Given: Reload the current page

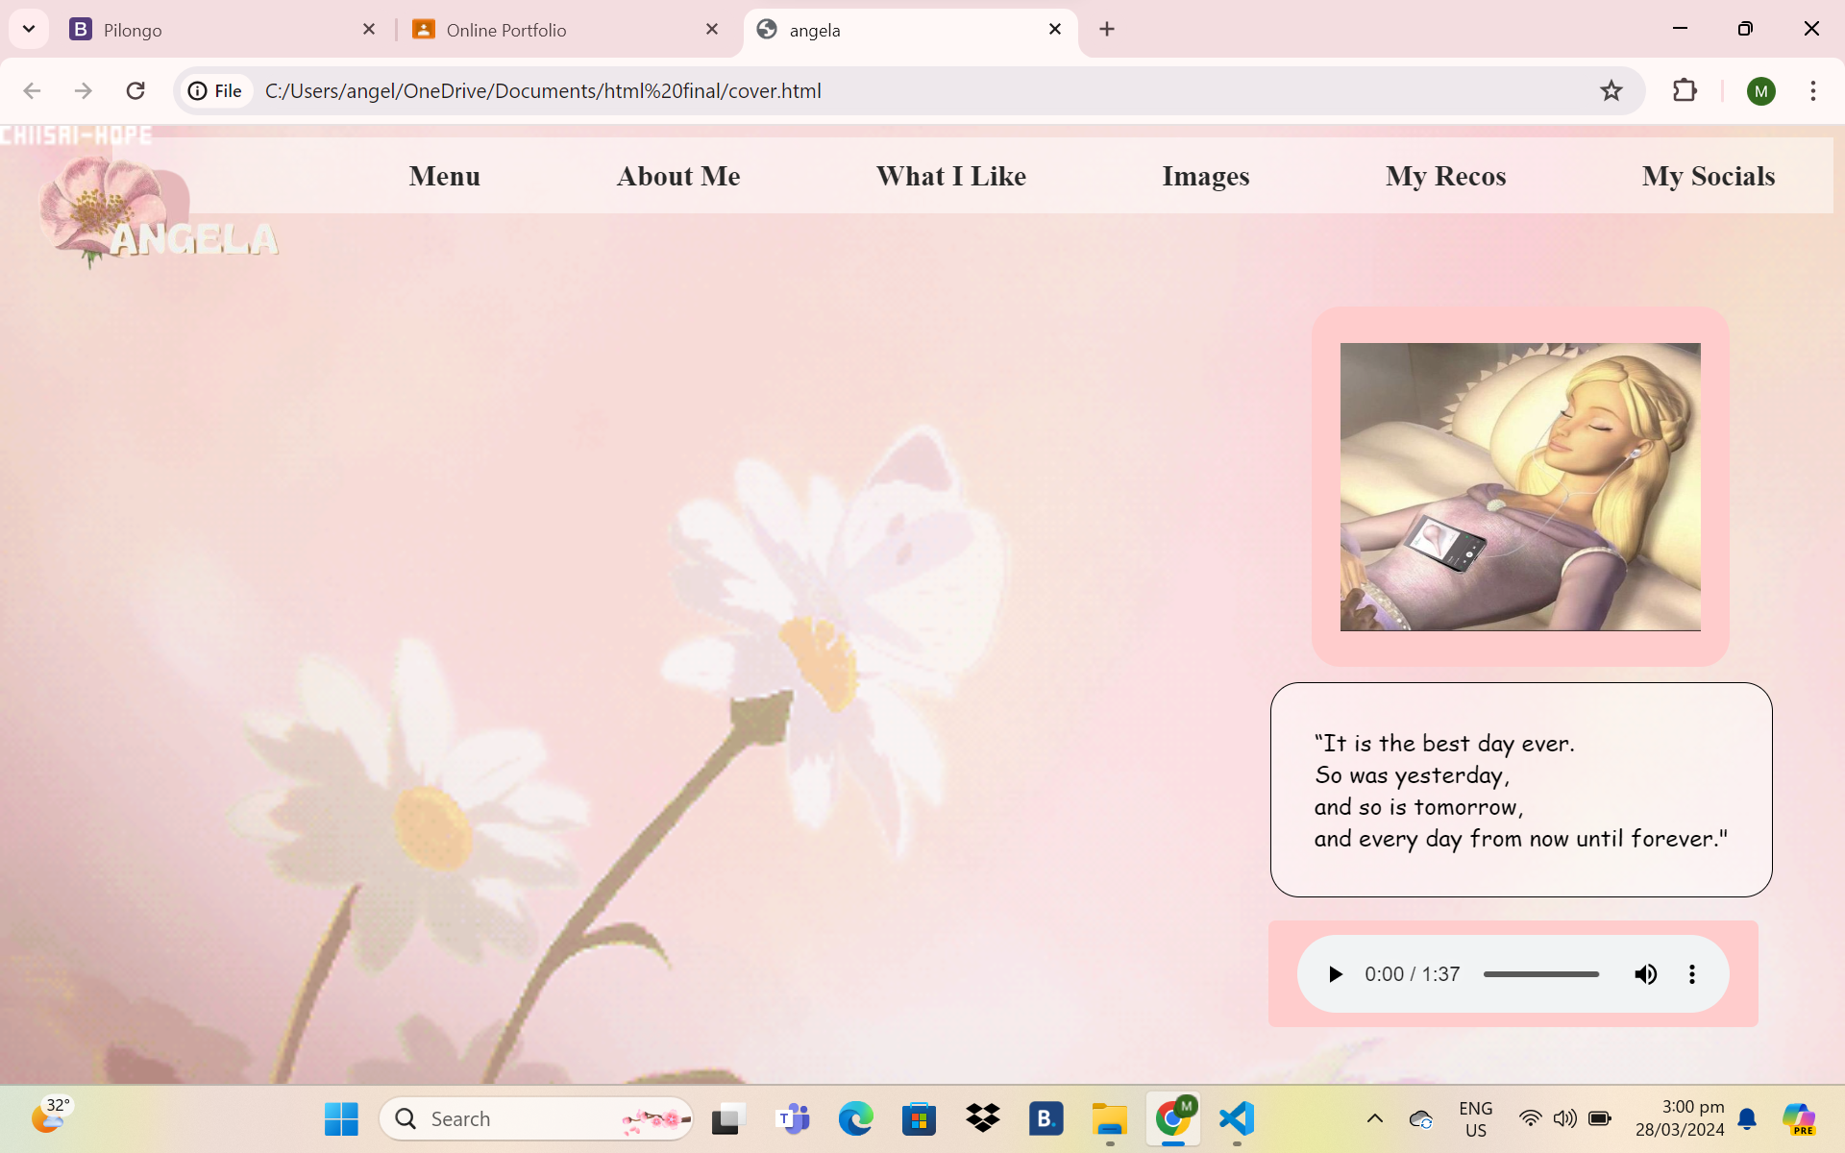Looking at the screenshot, I should [135, 91].
